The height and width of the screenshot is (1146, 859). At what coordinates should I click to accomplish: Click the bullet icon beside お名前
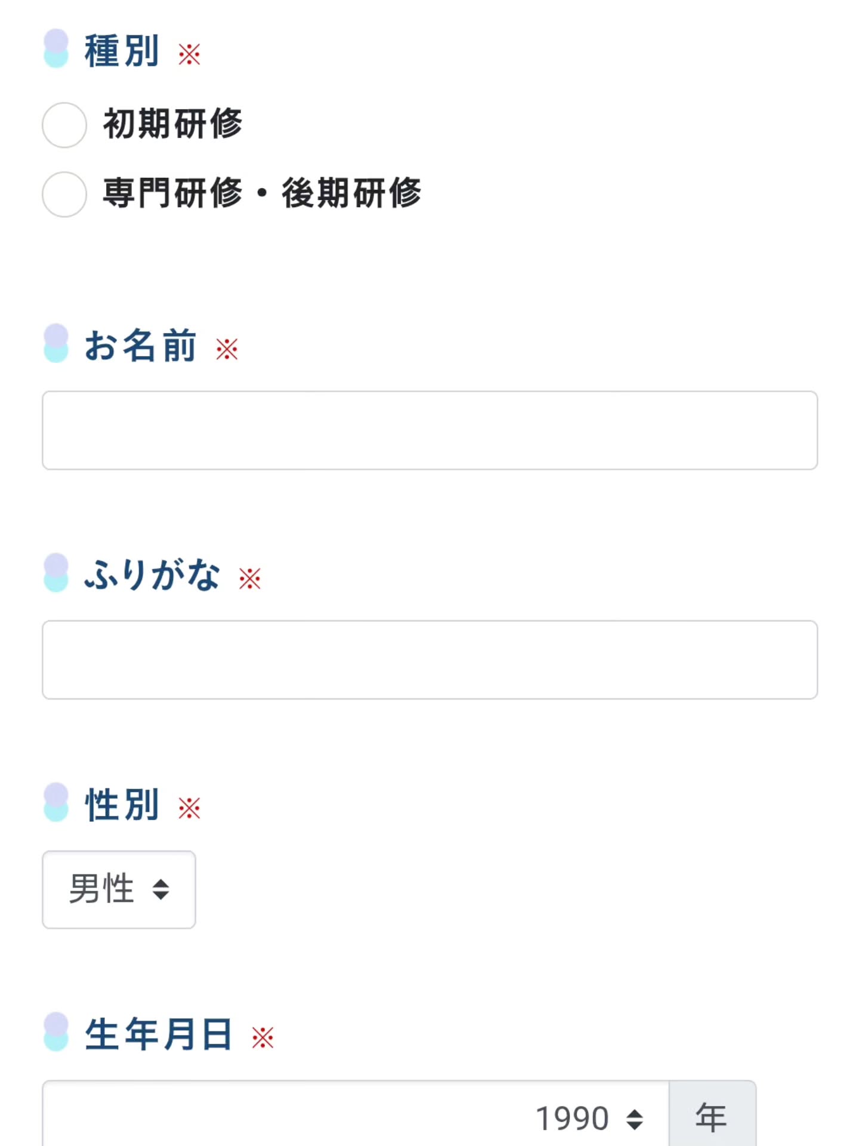[x=56, y=344]
